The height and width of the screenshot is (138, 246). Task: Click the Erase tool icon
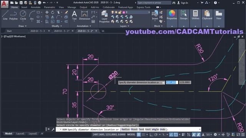pyautogui.click(x=66, y=12)
